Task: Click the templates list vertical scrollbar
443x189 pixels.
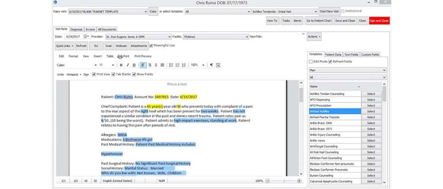Action: (384, 133)
